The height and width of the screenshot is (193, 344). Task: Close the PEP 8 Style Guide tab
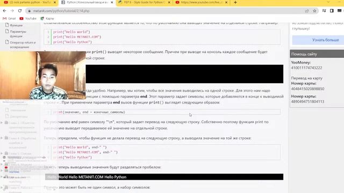click(x=169, y=2)
